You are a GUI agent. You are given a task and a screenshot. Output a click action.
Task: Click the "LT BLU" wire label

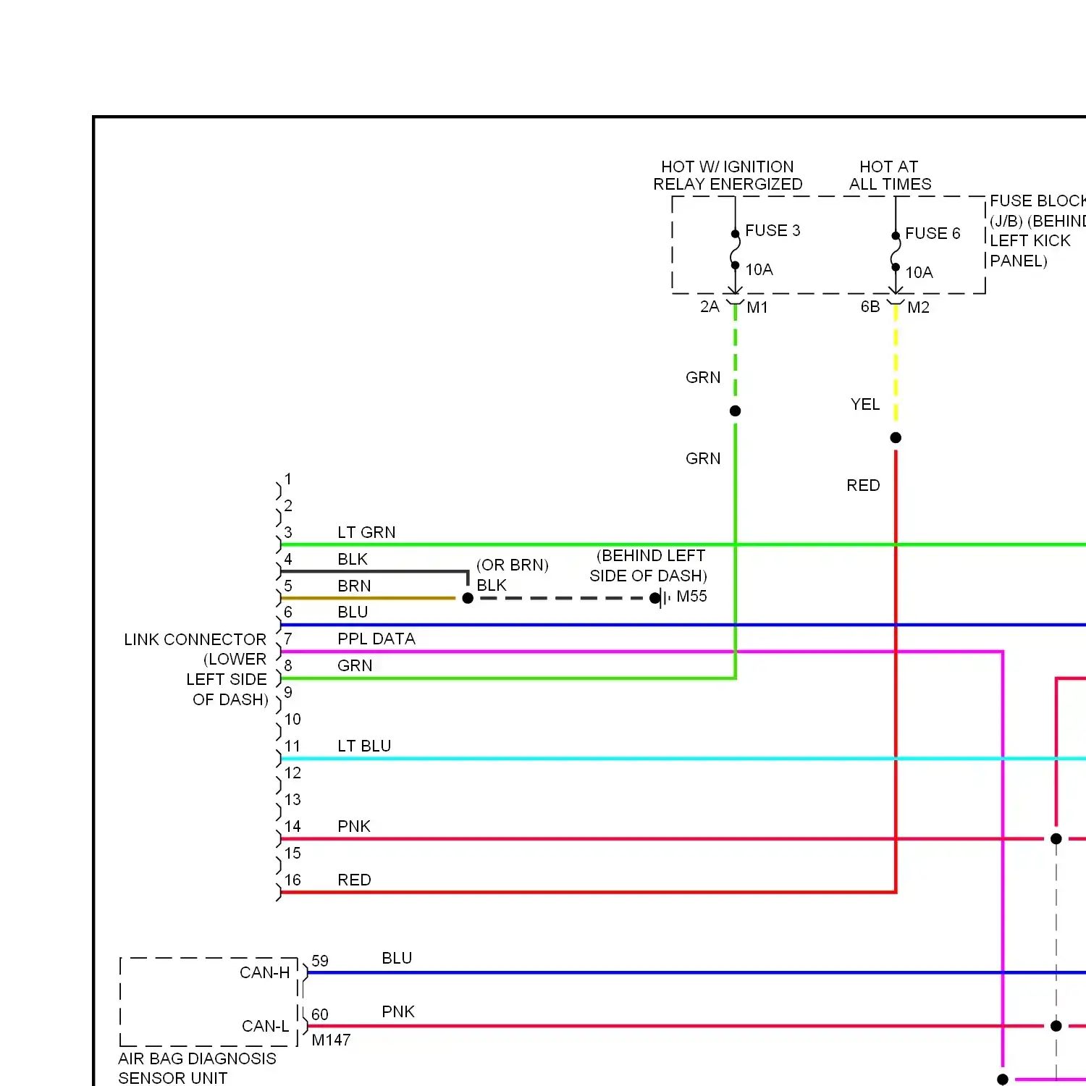[364, 746]
